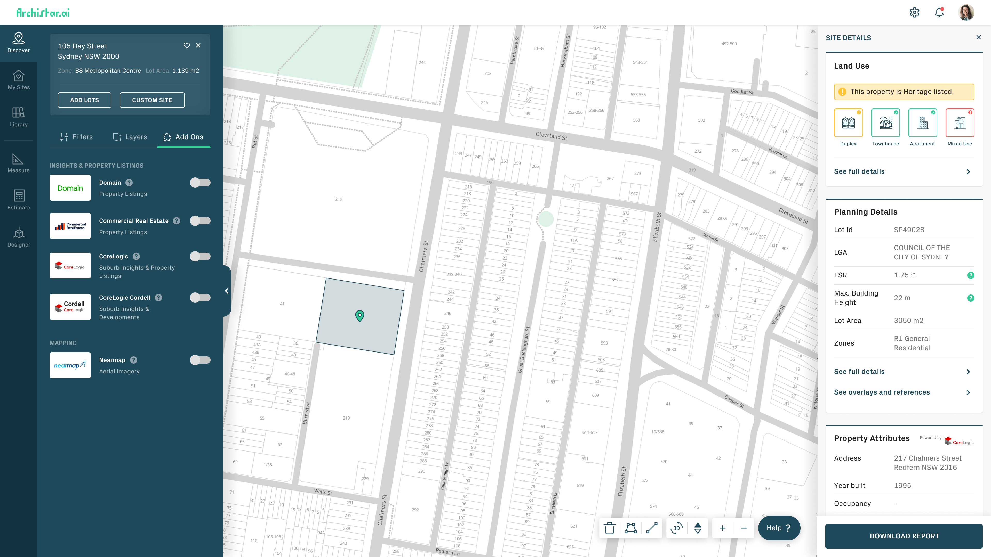Click the 217 Chalmers Street address text
Screen dimensions: 991x557
pos(928,463)
